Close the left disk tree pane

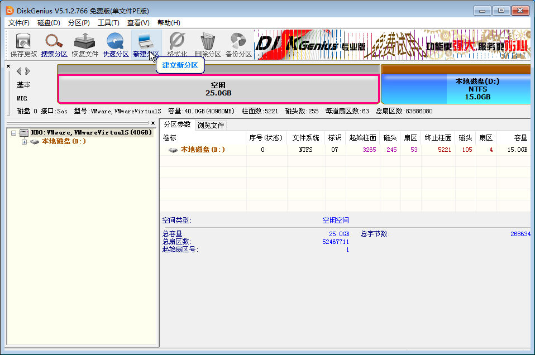(153, 123)
